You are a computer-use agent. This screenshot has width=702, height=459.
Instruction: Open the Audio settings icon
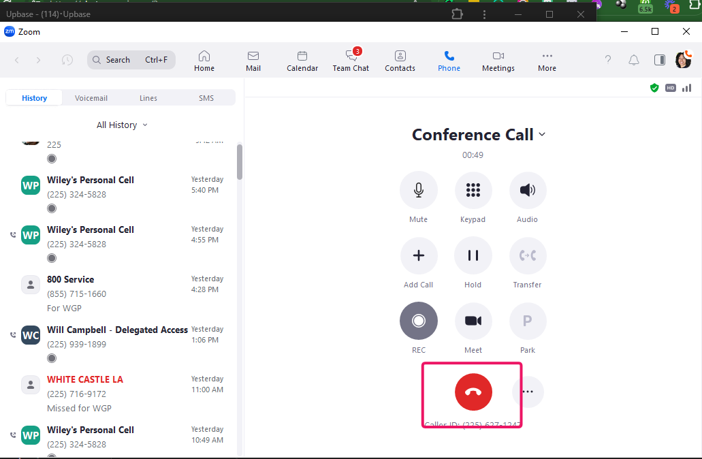coord(527,190)
